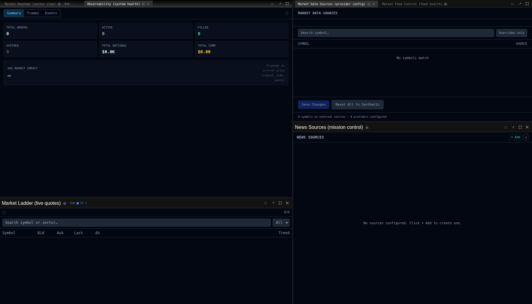Minimize the News Sources panel via square icon

click(506, 127)
